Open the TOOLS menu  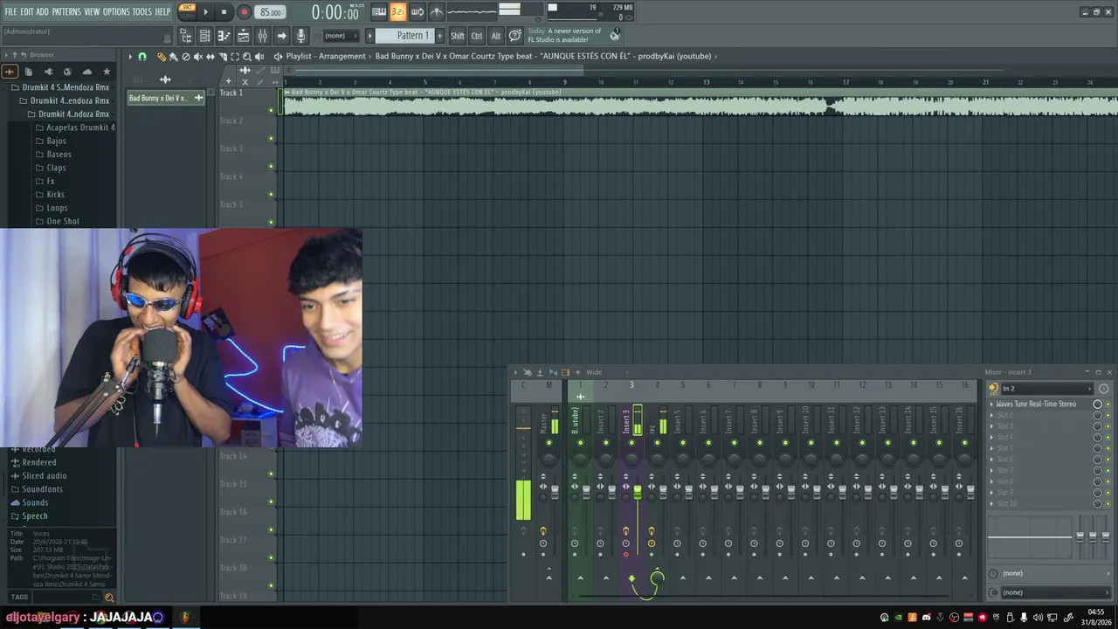[x=141, y=11]
